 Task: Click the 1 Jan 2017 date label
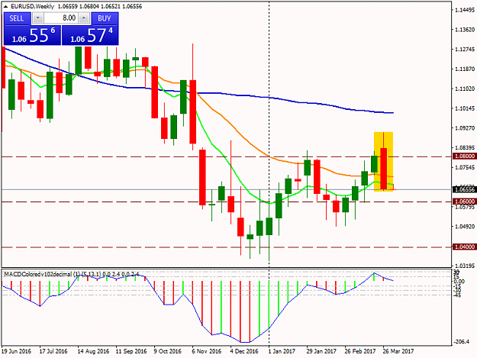click(282, 351)
